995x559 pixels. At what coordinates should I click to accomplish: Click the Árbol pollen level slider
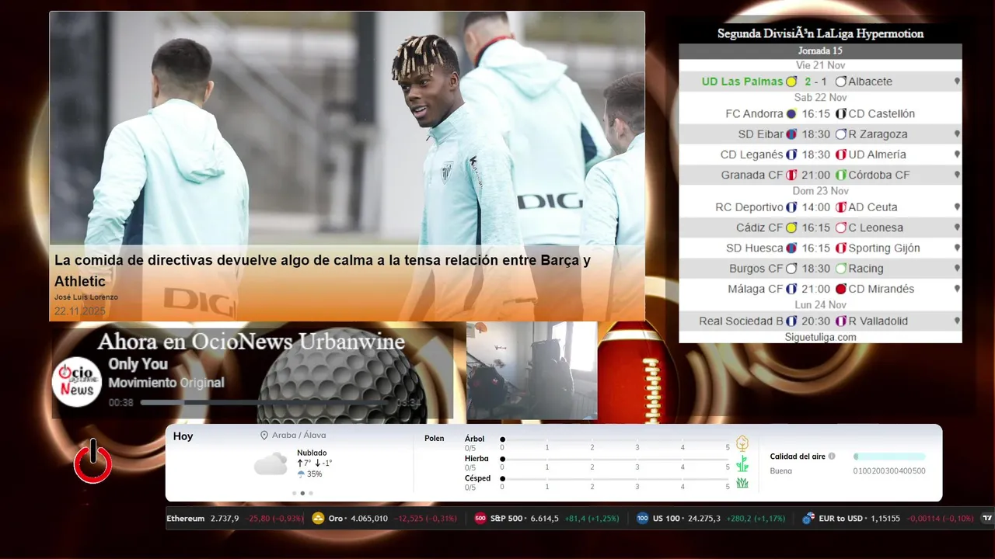click(615, 439)
